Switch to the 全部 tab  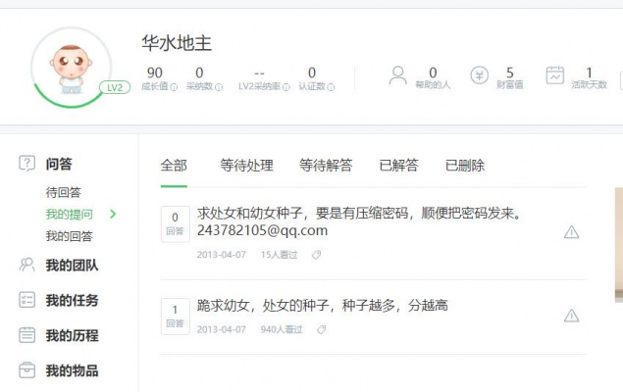click(x=174, y=165)
